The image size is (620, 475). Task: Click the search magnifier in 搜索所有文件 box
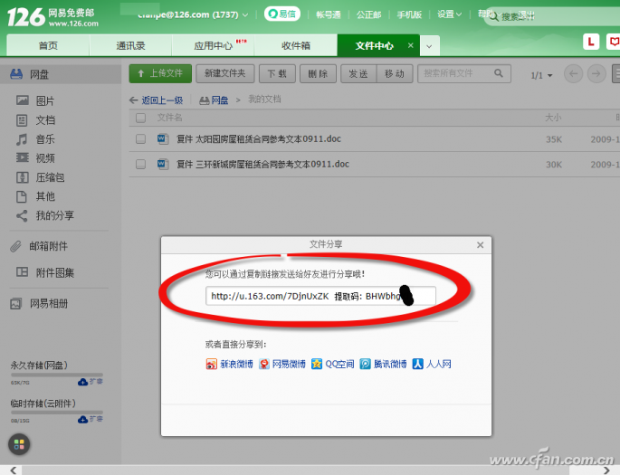pos(499,73)
